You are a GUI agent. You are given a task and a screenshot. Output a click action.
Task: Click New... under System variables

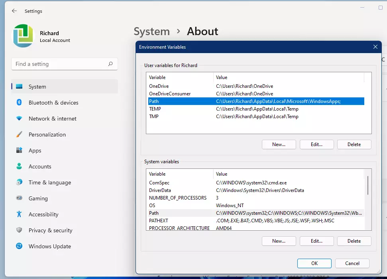[279, 241]
